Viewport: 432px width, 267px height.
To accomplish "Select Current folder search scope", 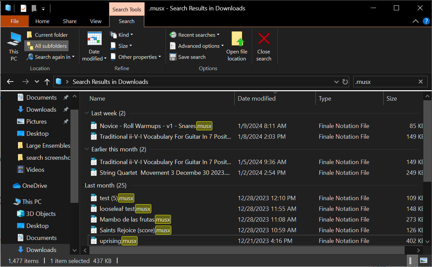I will coord(47,35).
